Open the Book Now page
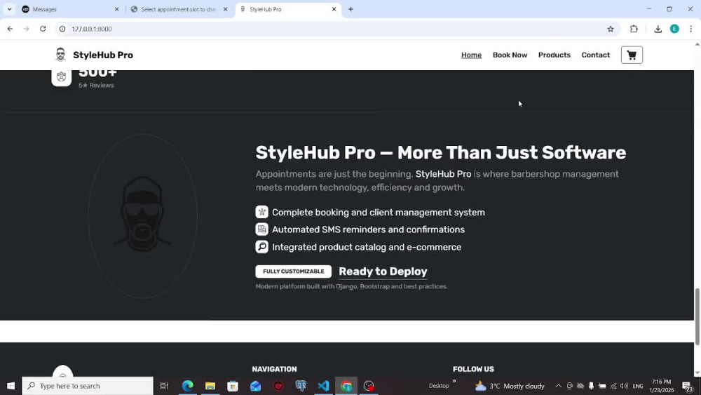This screenshot has width=701, height=395. pyautogui.click(x=510, y=55)
